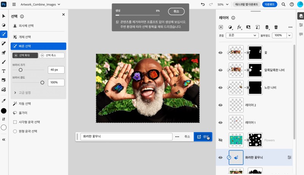Hide the 화려한 꽃무늬 layer
This screenshot has width=304, height=175.
220,158
